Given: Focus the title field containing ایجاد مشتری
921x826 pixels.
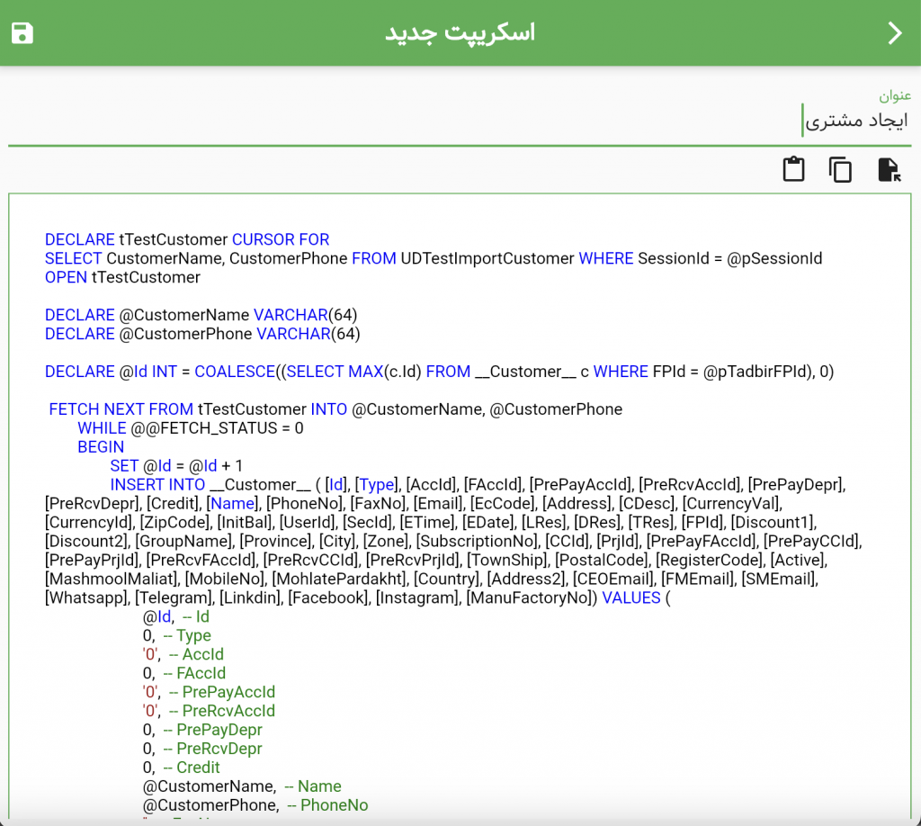Looking at the screenshot, I should [x=460, y=121].
